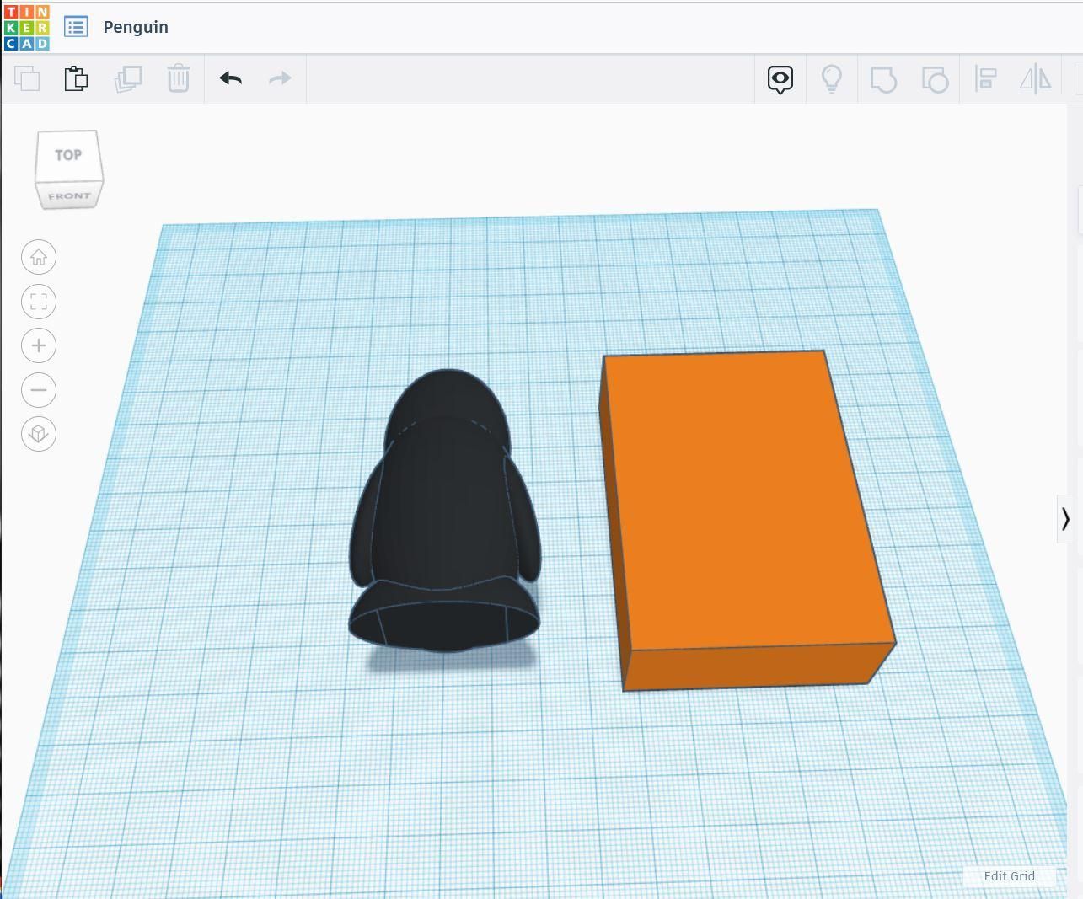1083x899 pixels.
Task: Click the Redo arrow
Action: point(279,78)
